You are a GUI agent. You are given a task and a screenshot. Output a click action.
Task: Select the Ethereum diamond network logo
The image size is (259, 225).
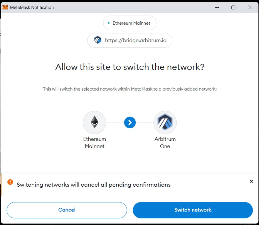tap(94, 122)
